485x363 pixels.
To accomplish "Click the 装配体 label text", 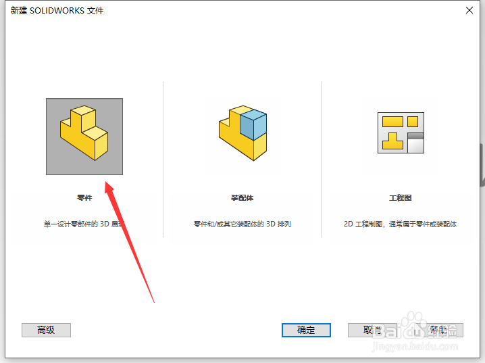I will pos(242,198).
